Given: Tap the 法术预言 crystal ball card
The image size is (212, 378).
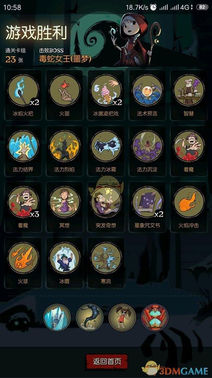Looking at the screenshot, I should click(147, 95).
